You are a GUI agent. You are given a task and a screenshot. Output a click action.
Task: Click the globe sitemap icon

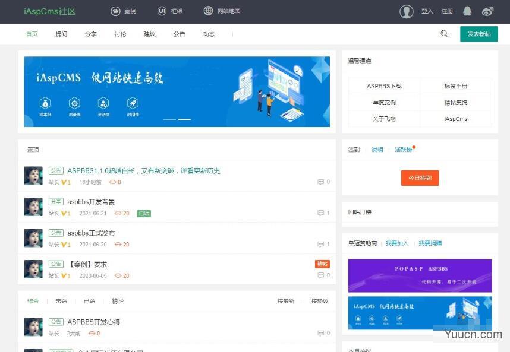click(208, 11)
